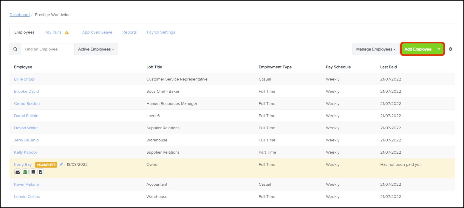Click the pencil edit icon beside INCOMPLETE badge

[61, 164]
